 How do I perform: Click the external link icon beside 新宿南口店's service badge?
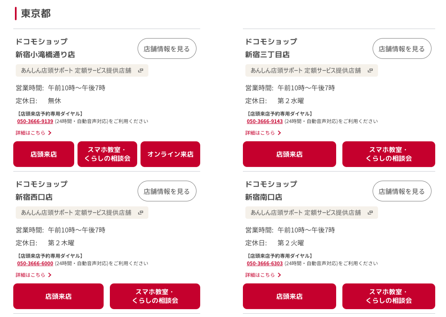coord(370,213)
